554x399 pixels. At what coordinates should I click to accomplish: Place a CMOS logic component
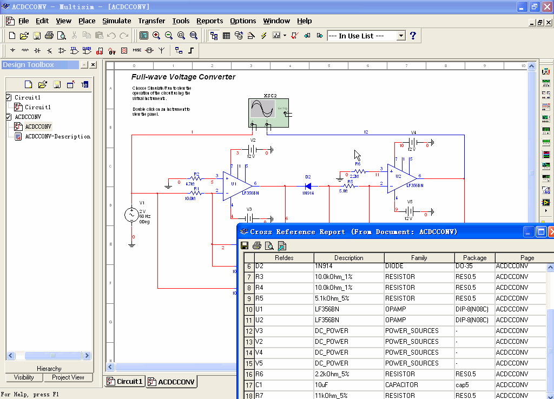pos(87,50)
